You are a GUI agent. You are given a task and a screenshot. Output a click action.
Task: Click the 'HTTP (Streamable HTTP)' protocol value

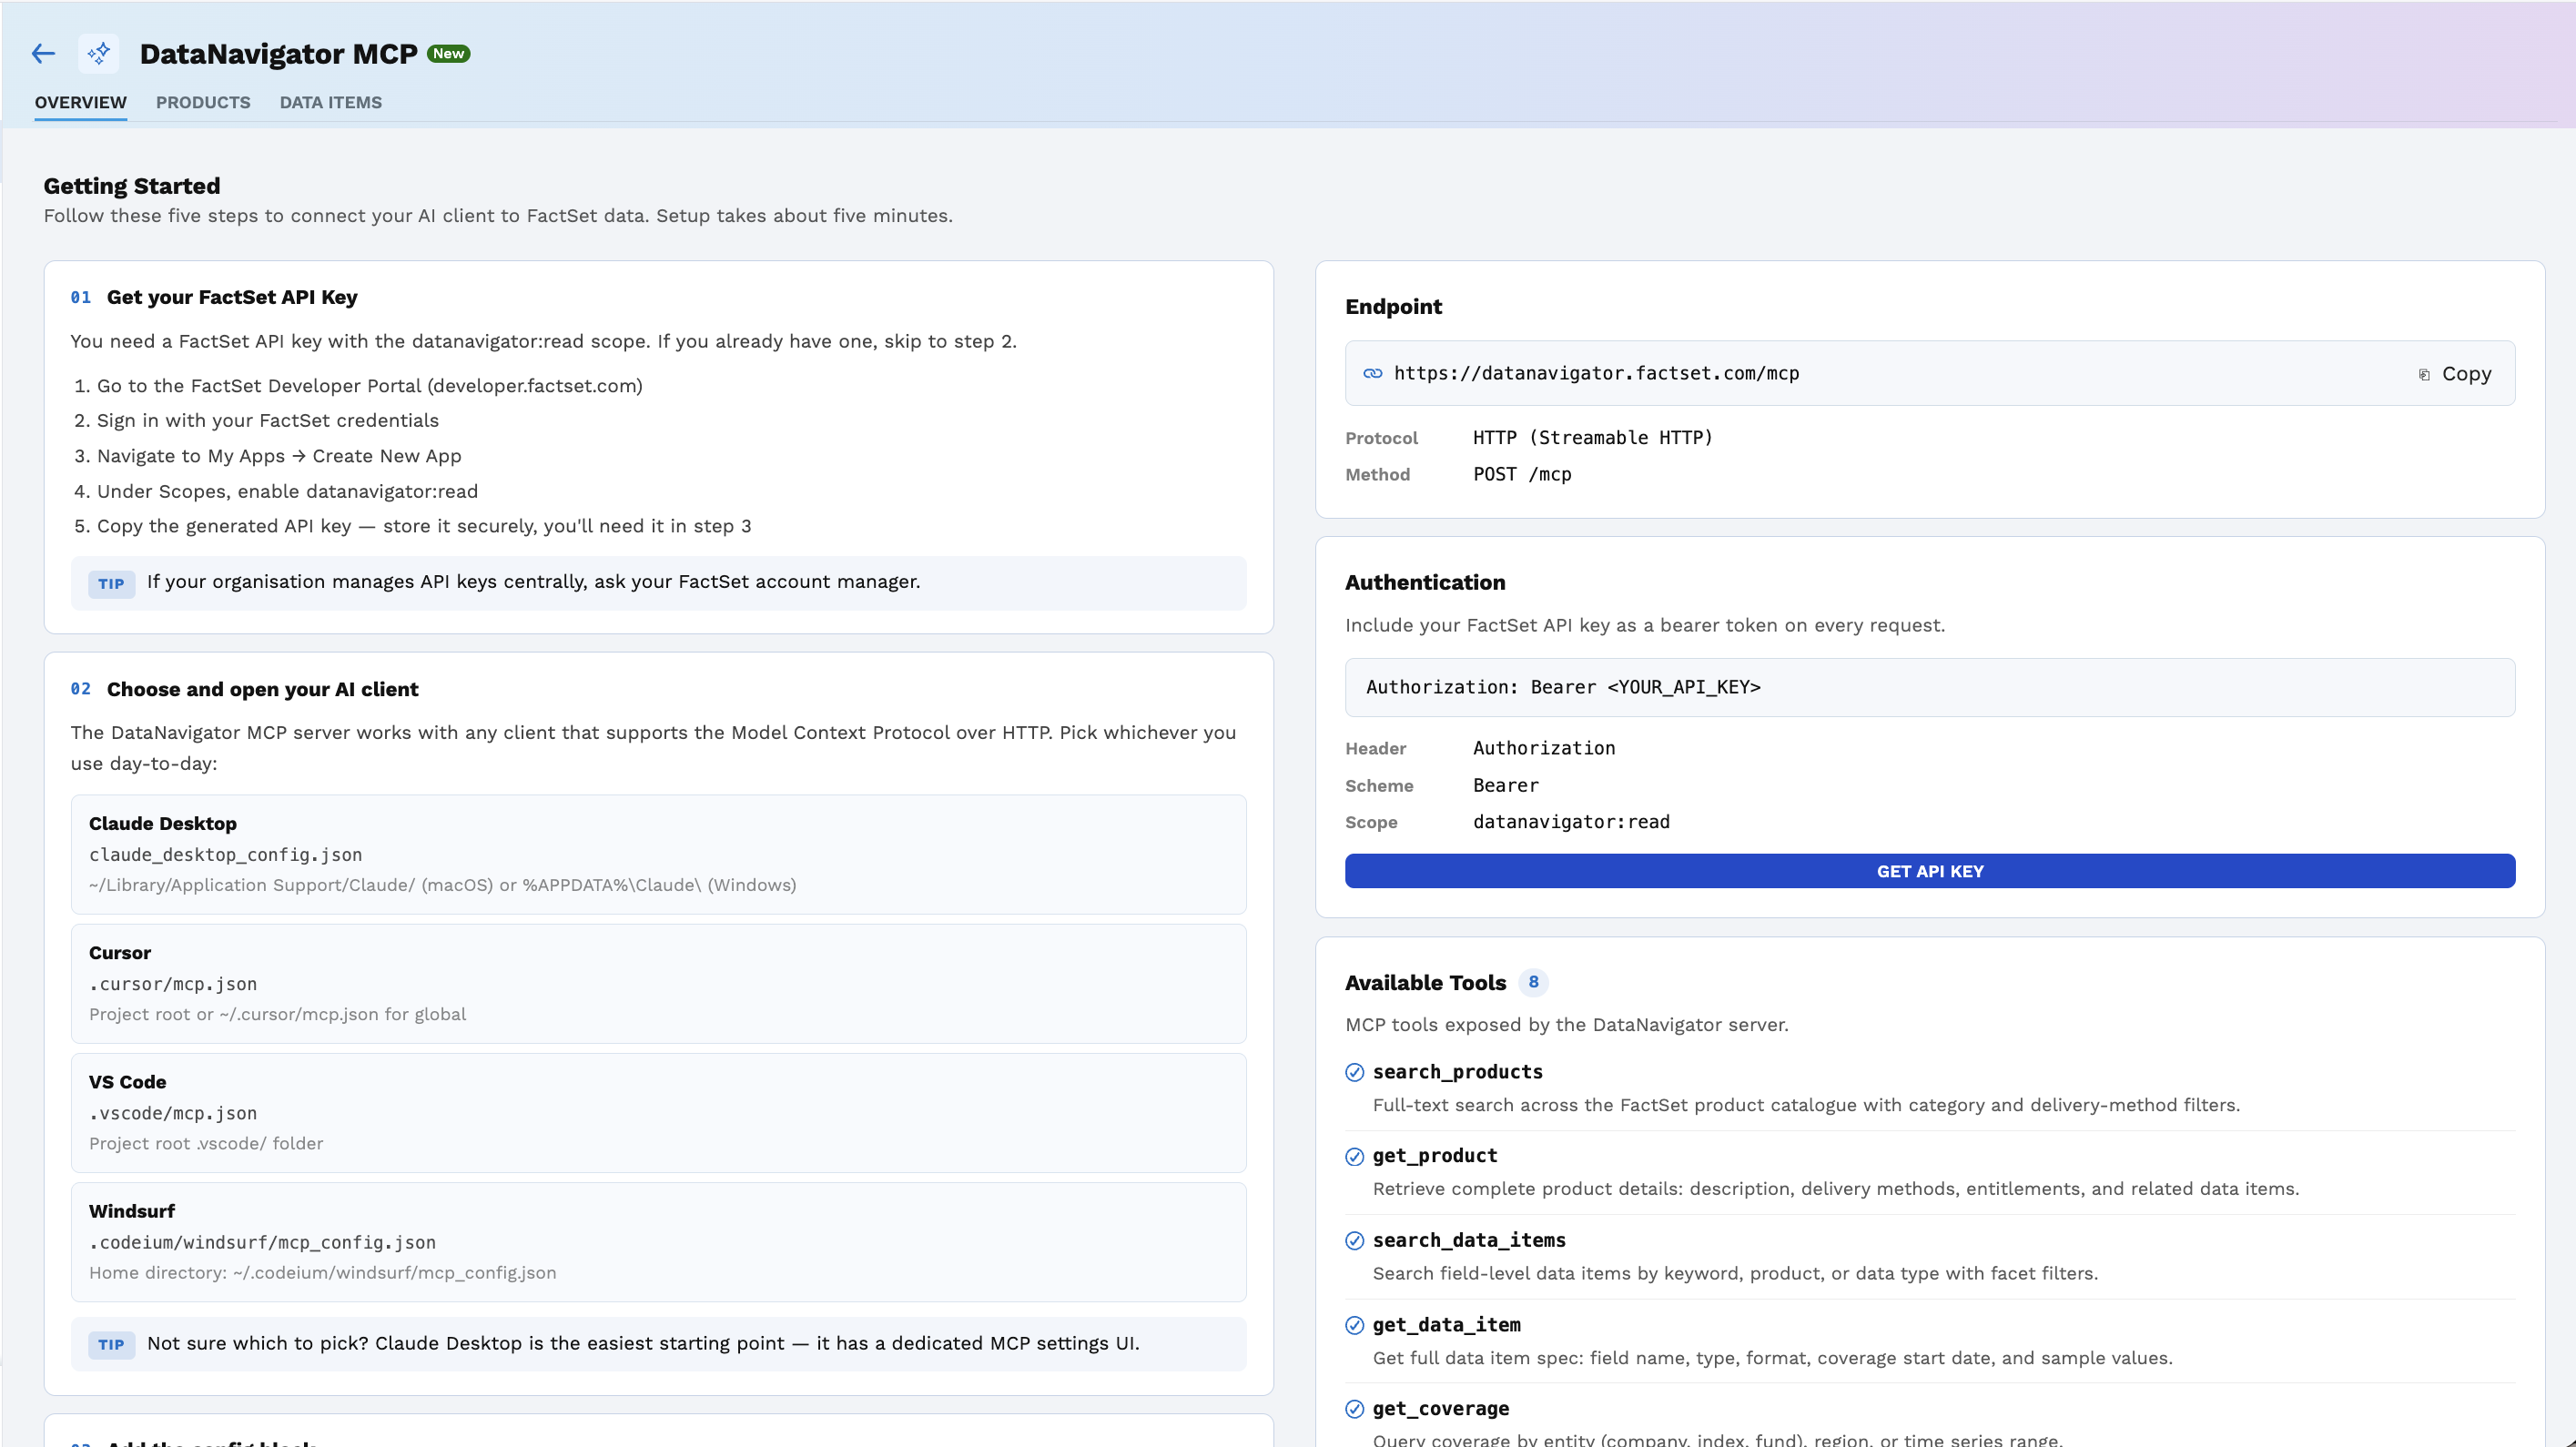pos(1592,438)
